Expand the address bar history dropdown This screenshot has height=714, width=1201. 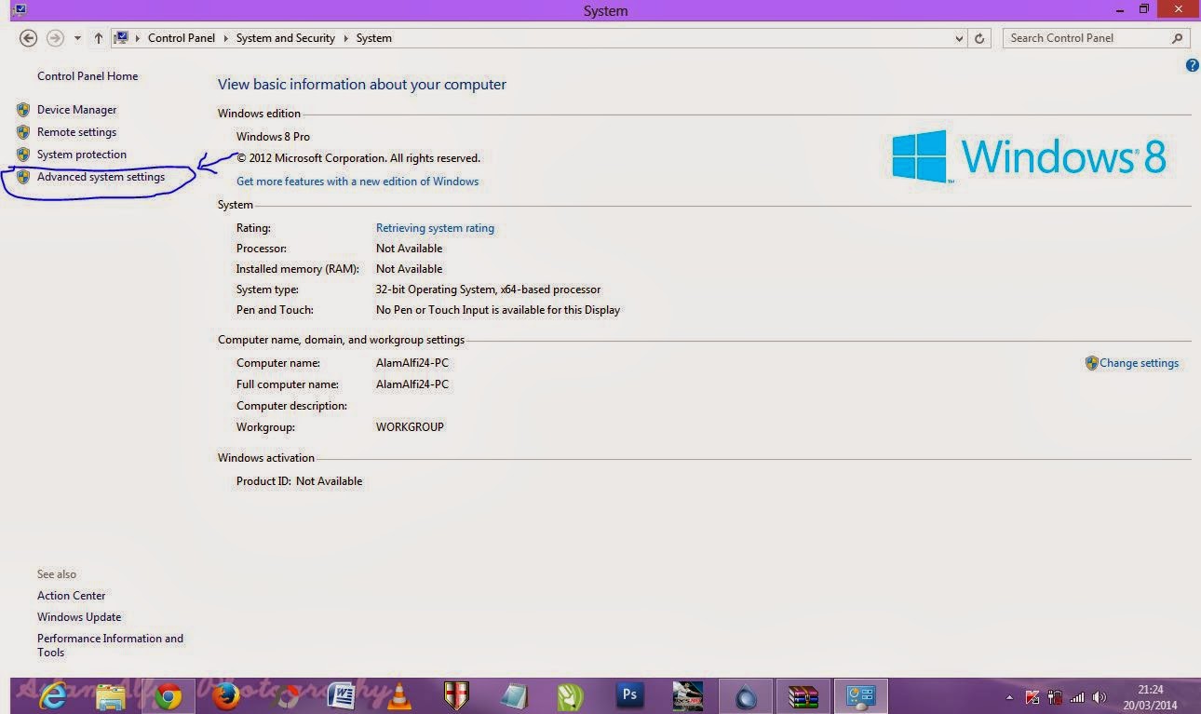(x=960, y=38)
